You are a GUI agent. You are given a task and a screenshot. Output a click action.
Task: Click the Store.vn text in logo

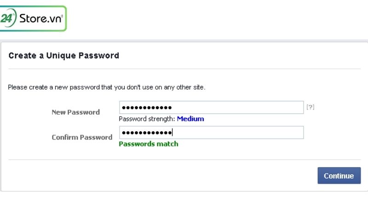[x=41, y=18]
